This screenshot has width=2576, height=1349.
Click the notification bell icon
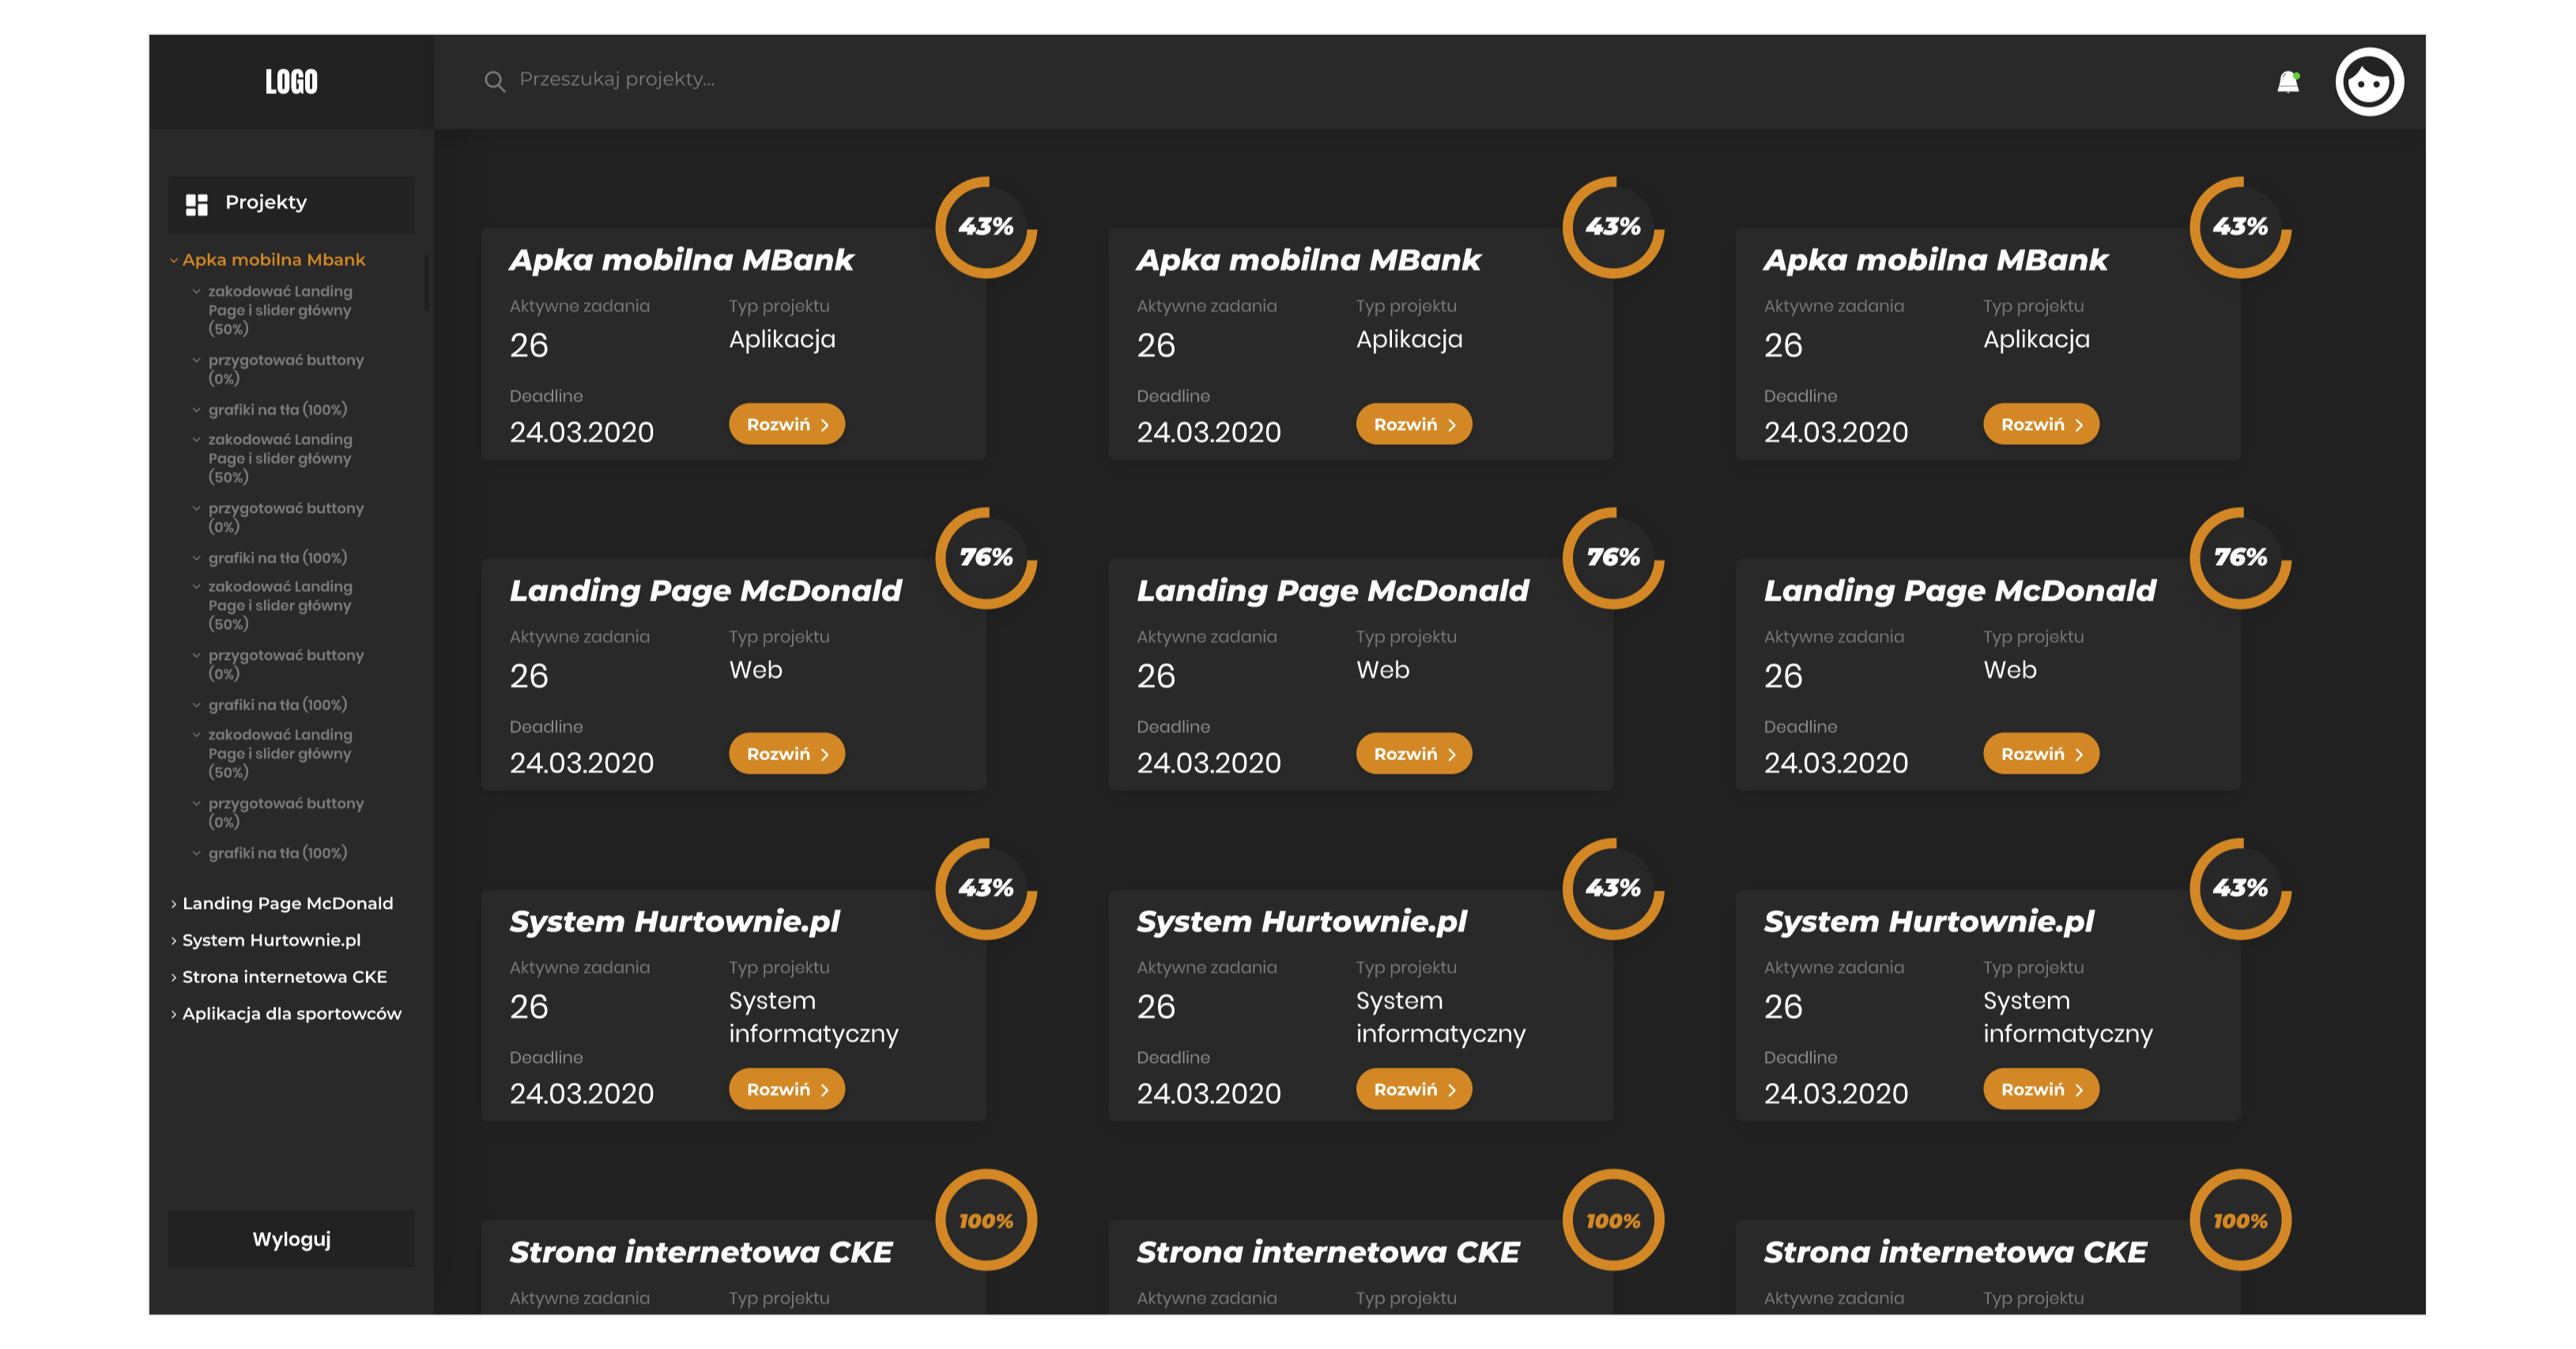[x=2287, y=82]
